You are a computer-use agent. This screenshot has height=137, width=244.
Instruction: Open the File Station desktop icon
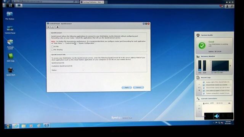[10, 16]
